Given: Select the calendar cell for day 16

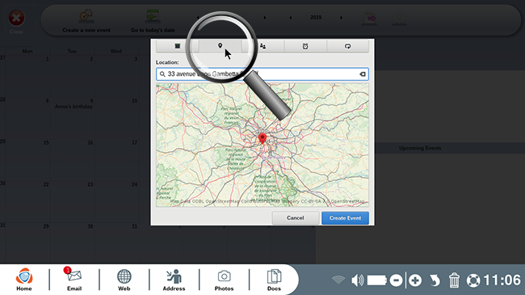Looking at the screenshot, I should point(72,160).
